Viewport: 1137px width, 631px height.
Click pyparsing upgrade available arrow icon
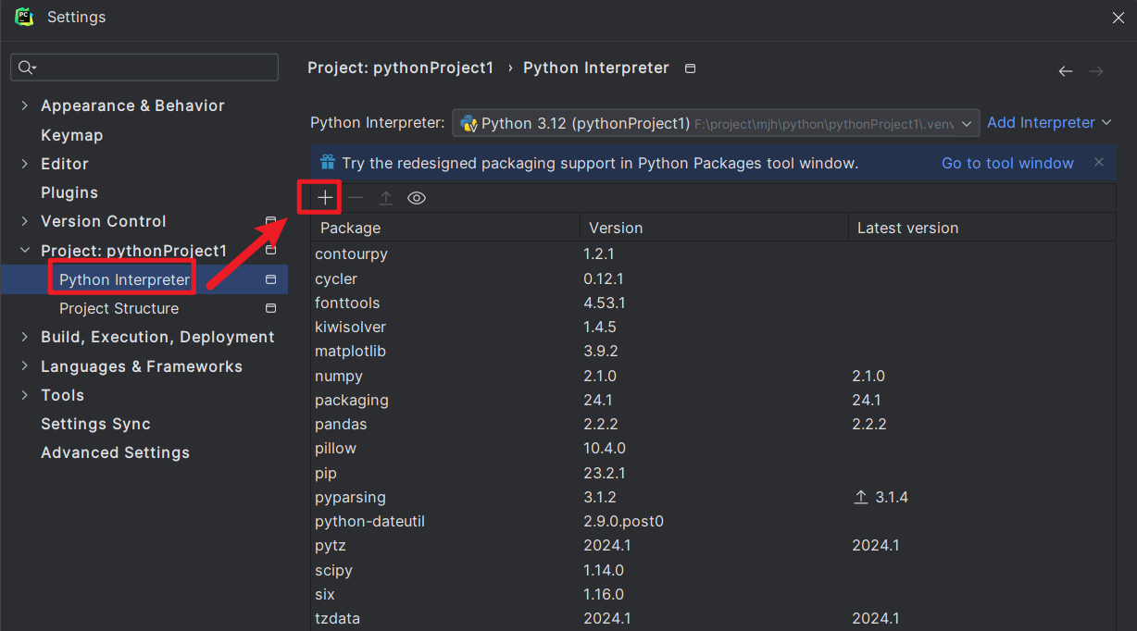tap(861, 497)
